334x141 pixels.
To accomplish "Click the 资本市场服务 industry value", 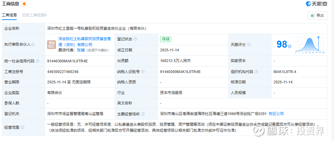I will (x=171, y=93).
